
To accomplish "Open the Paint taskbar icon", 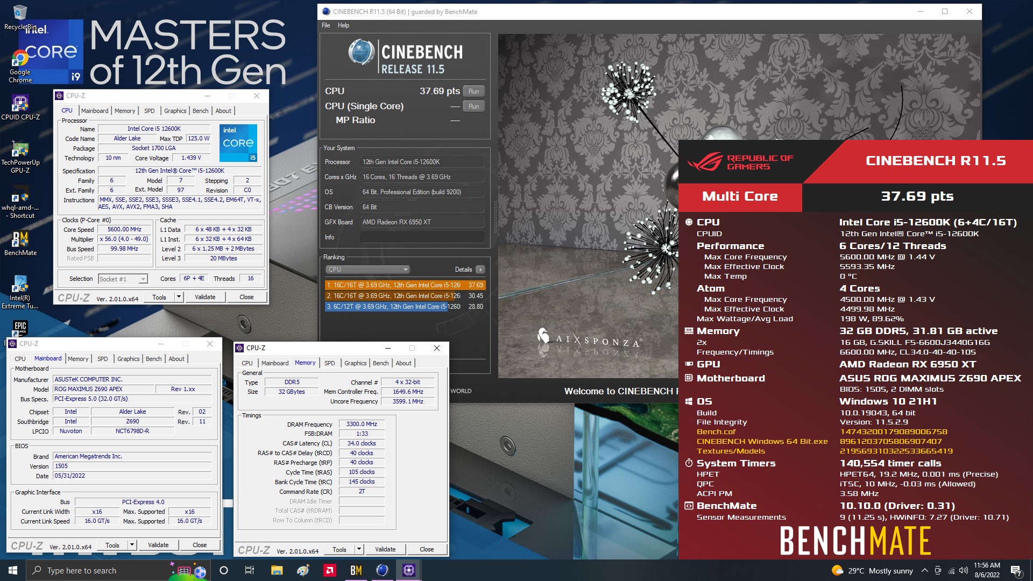I will [303, 570].
